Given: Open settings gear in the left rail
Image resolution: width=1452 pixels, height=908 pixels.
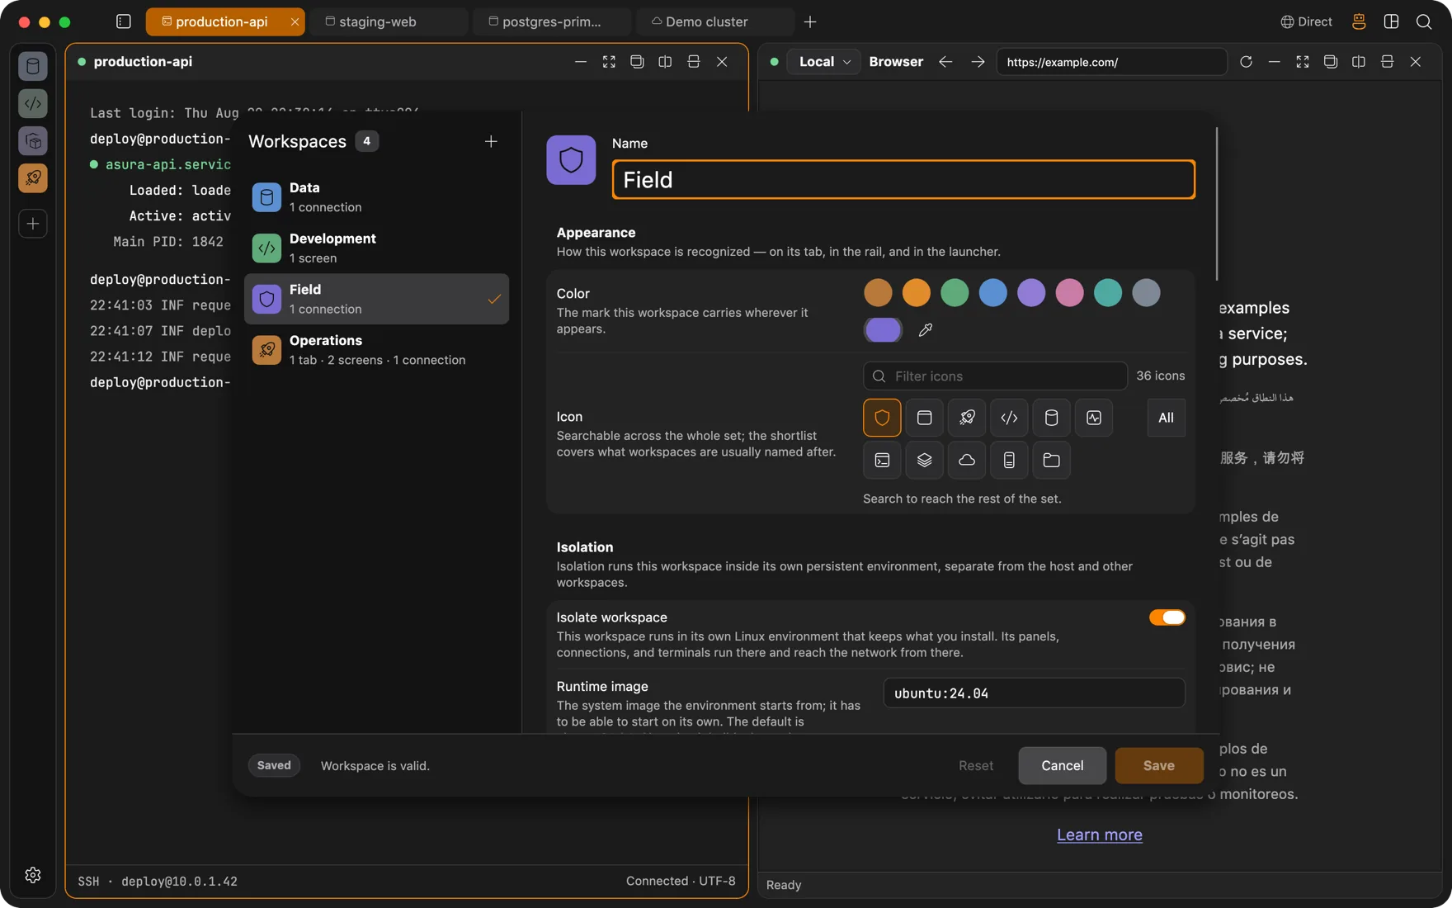Looking at the screenshot, I should (x=33, y=875).
